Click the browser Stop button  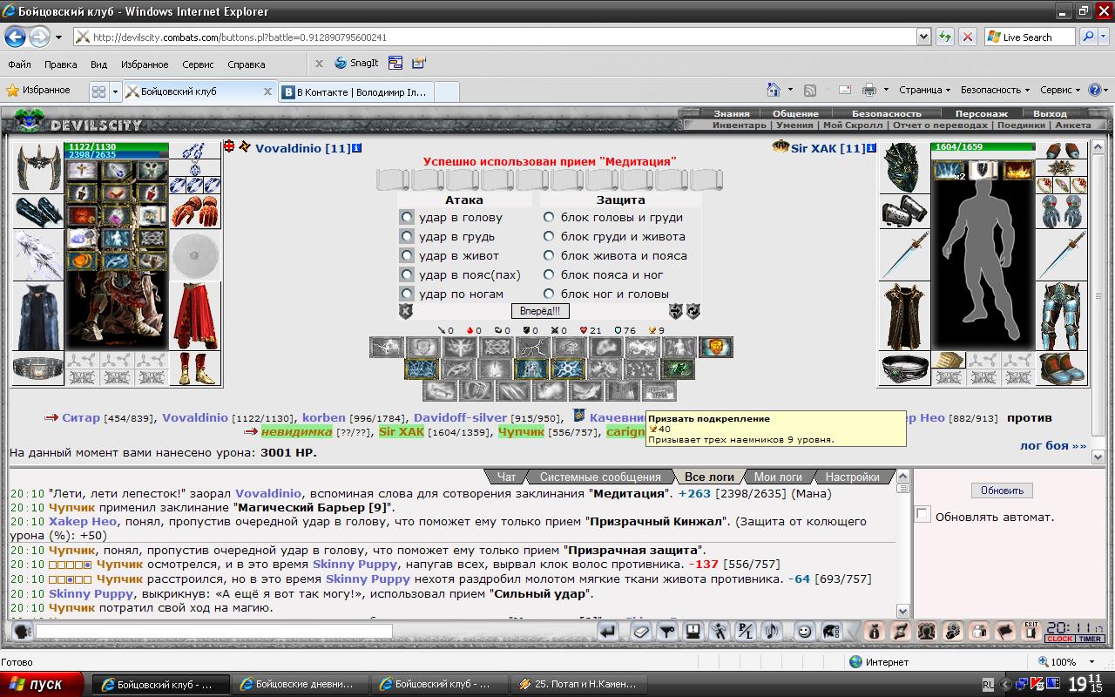point(967,37)
